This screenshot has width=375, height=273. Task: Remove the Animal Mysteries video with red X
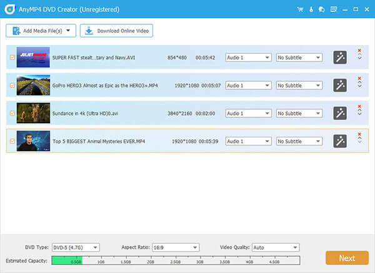click(359, 134)
